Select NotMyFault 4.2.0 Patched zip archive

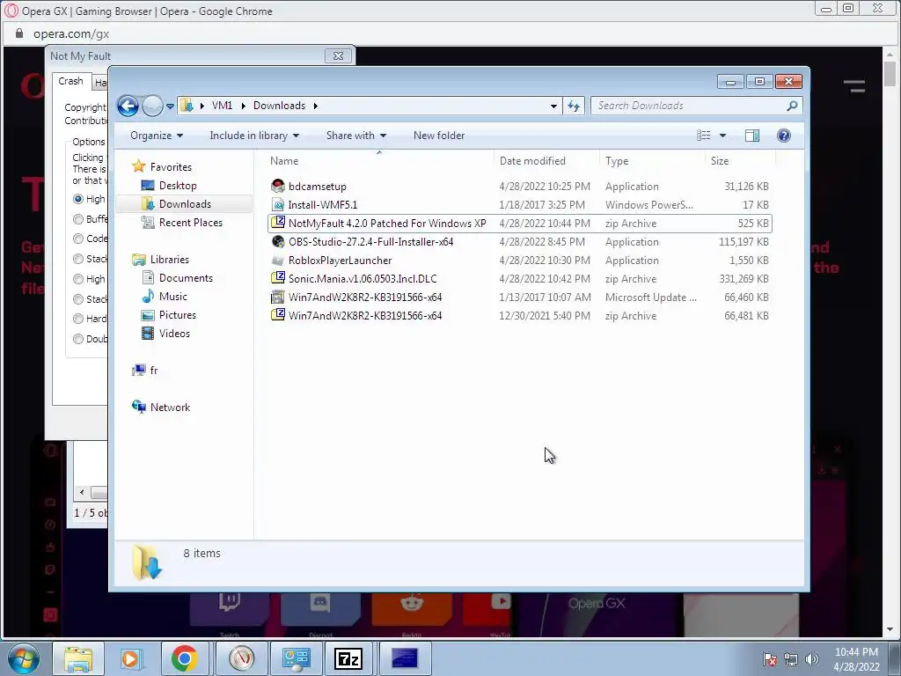[x=519, y=223]
